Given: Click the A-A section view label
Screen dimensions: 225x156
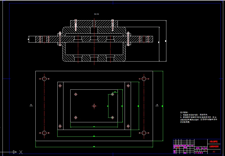Looking at the screenshot, I should [x=96, y=14].
